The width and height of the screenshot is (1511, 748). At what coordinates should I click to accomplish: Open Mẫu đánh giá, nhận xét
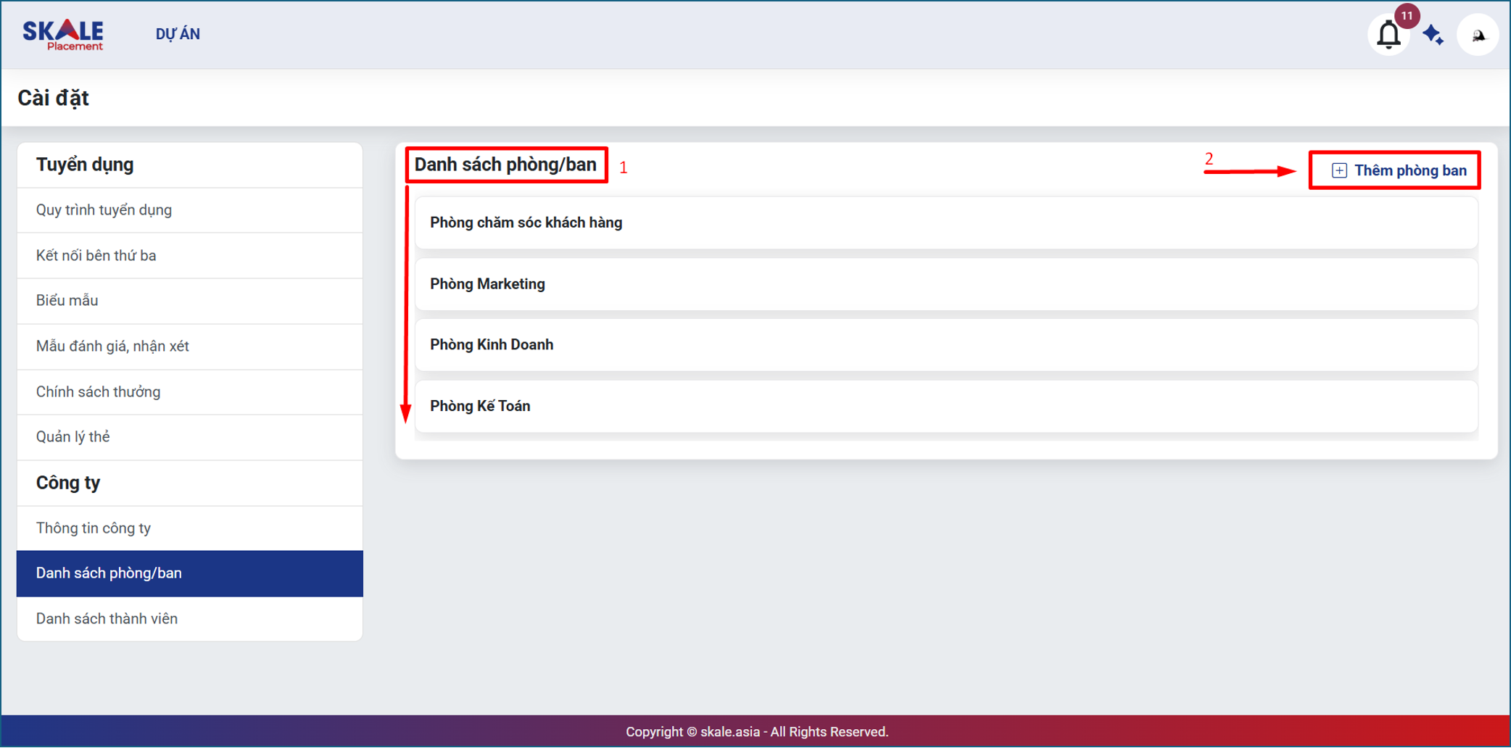coord(112,346)
